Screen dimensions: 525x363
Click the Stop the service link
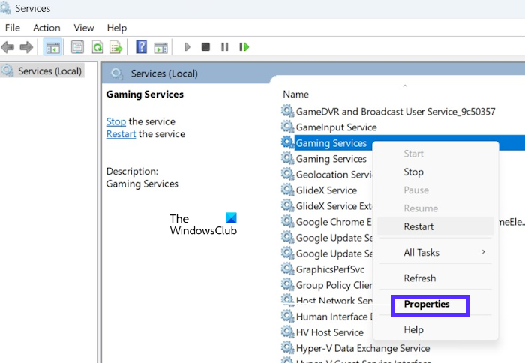point(116,121)
